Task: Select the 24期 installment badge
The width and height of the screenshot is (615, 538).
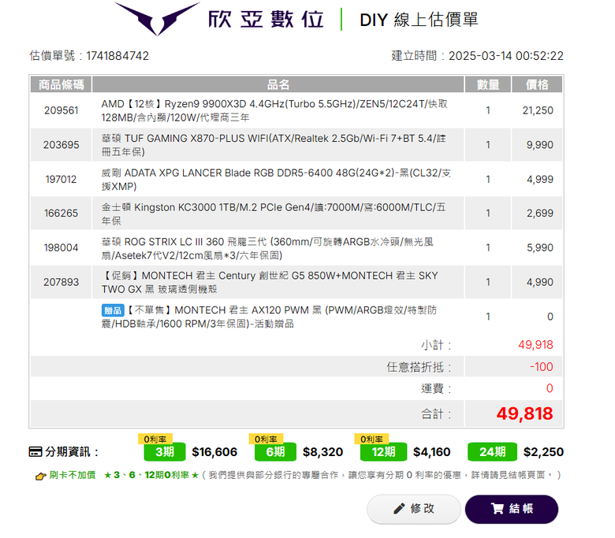Action: click(492, 452)
